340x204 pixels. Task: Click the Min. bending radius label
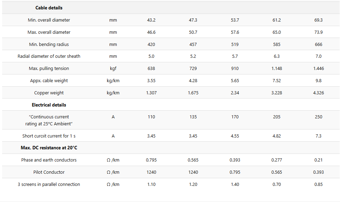point(49,45)
